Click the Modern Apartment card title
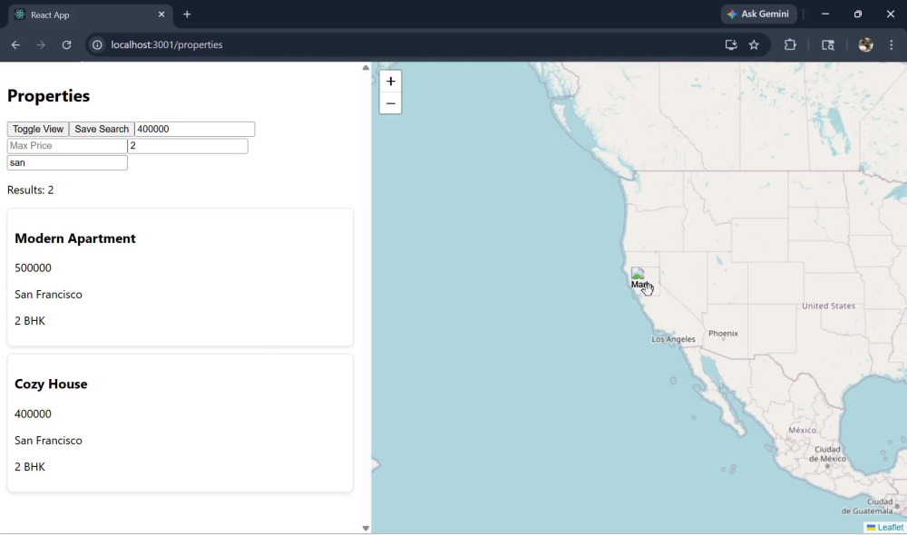 [75, 238]
